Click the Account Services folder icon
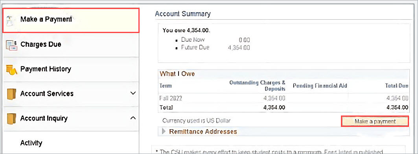Image resolution: width=418 pixels, height=154 pixels. click(x=11, y=94)
